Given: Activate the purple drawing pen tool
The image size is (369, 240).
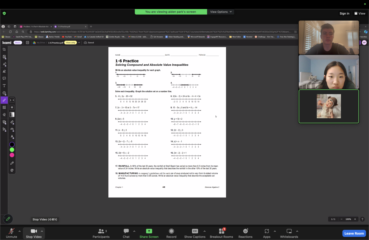Looking at the screenshot, I should point(4,100).
